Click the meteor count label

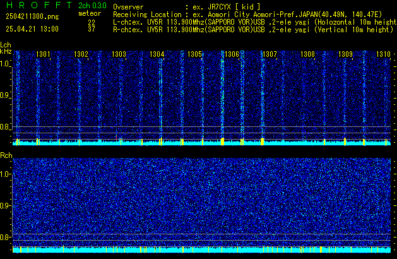(90, 13)
